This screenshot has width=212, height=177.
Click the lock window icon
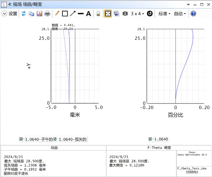(x=98, y=14)
